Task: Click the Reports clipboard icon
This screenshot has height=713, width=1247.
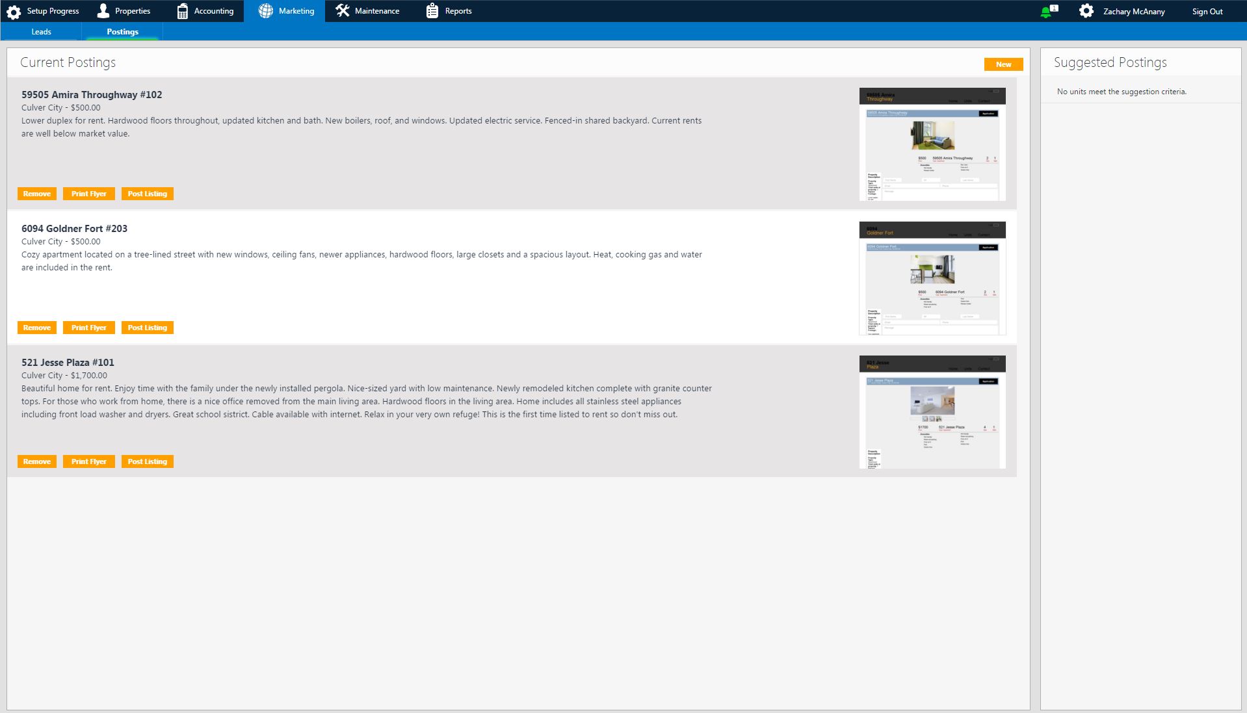Action: pyautogui.click(x=432, y=11)
